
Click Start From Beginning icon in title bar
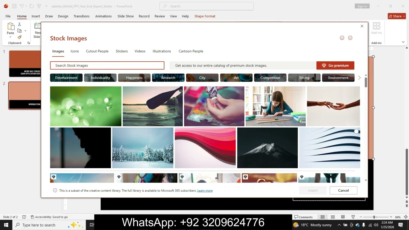(39, 6)
